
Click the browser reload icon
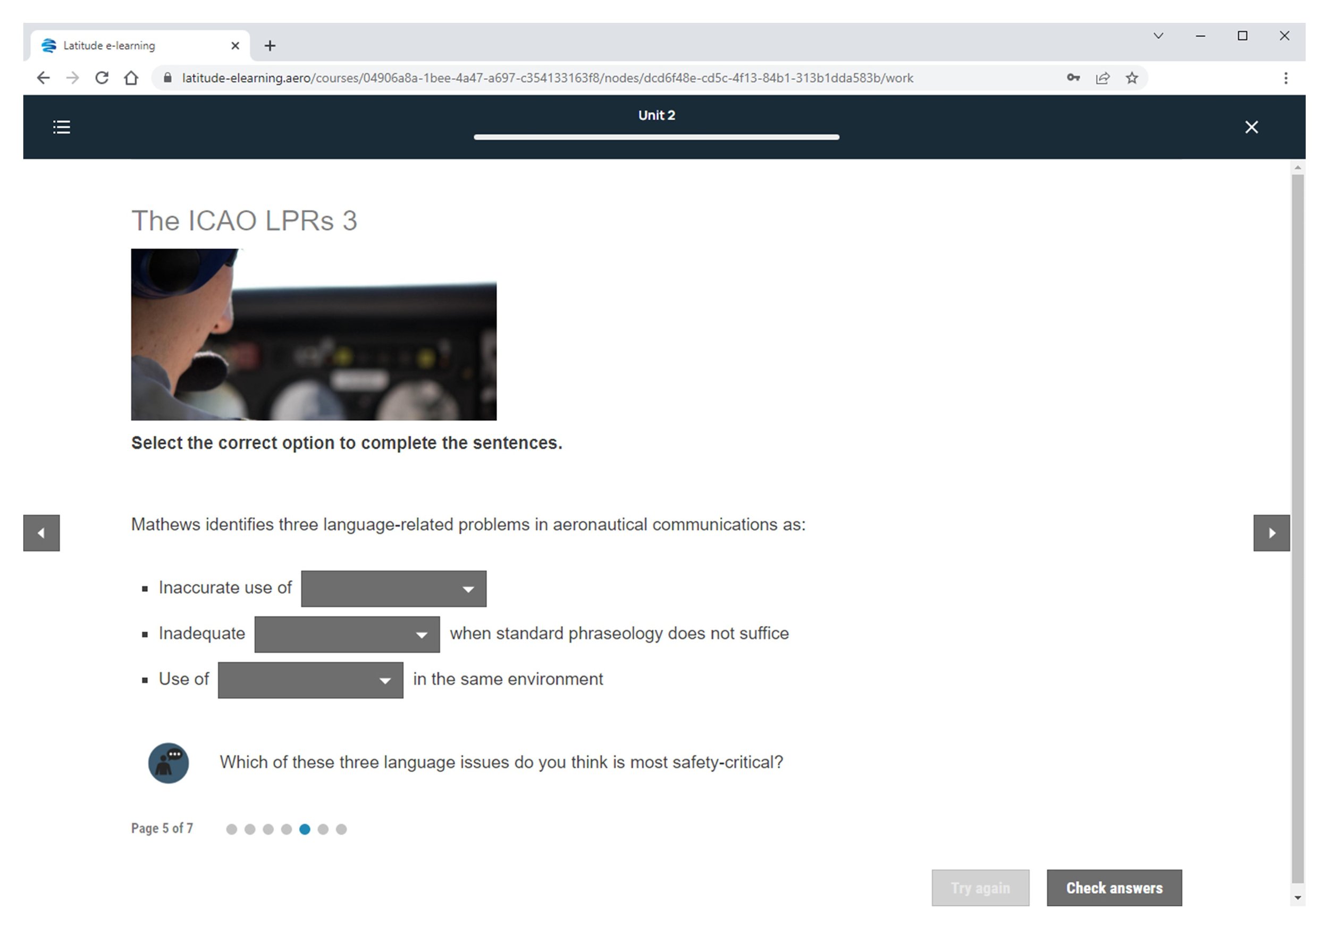[103, 77]
